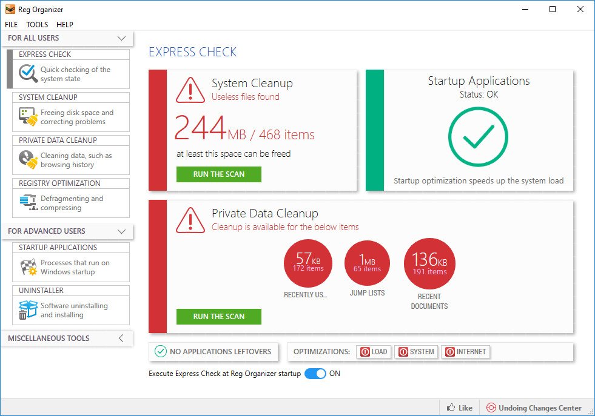
Task: Toggle the INTERNET optimization button
Action: click(465, 352)
